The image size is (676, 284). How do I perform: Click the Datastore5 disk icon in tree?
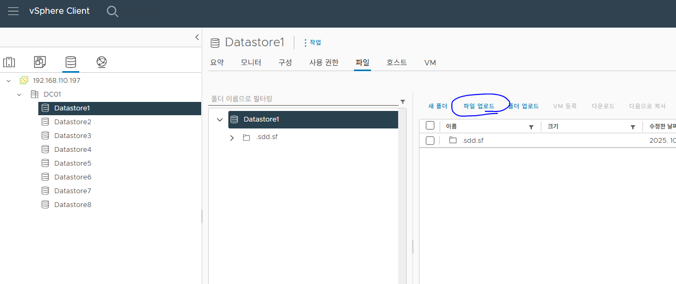coord(45,163)
